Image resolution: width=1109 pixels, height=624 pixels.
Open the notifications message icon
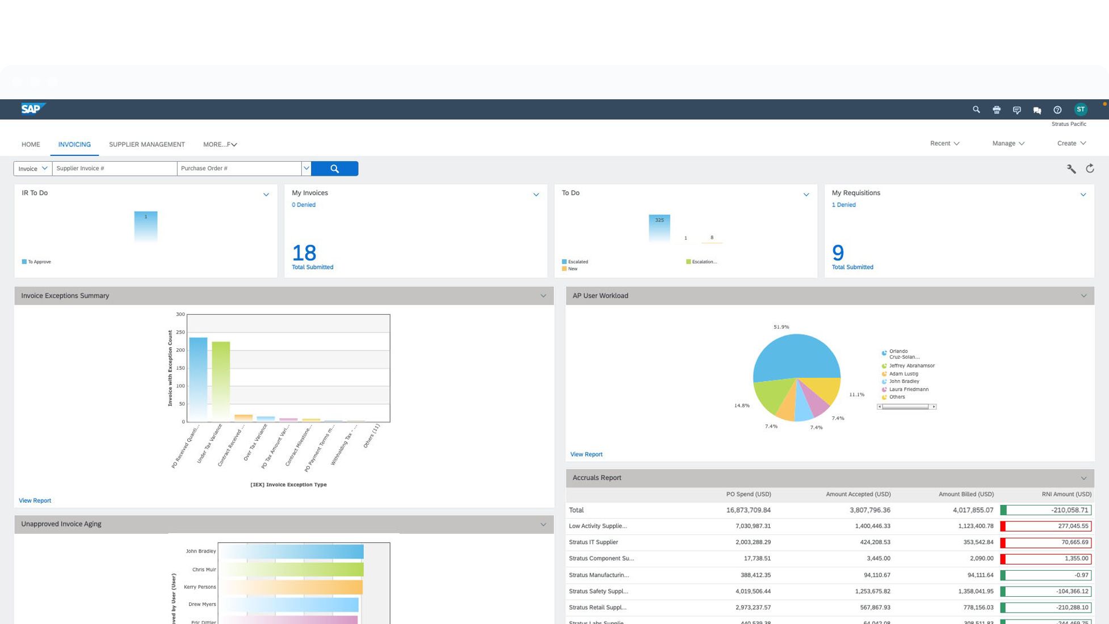(x=1016, y=110)
